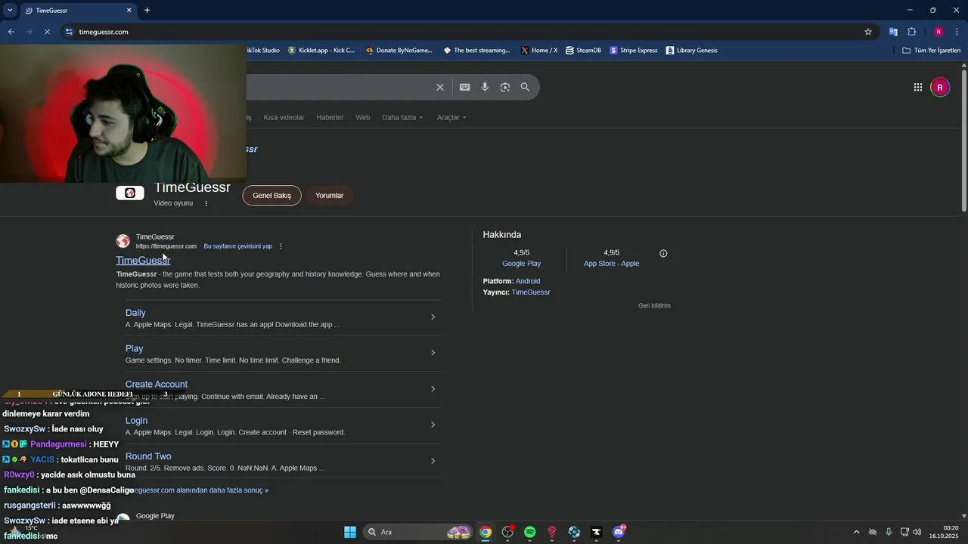Screen dimensions: 968x544
Task: Submit search with magnifier icon
Action: click(x=525, y=87)
